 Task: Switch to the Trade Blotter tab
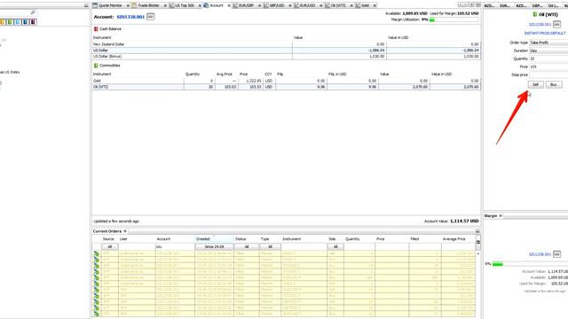(148, 5)
